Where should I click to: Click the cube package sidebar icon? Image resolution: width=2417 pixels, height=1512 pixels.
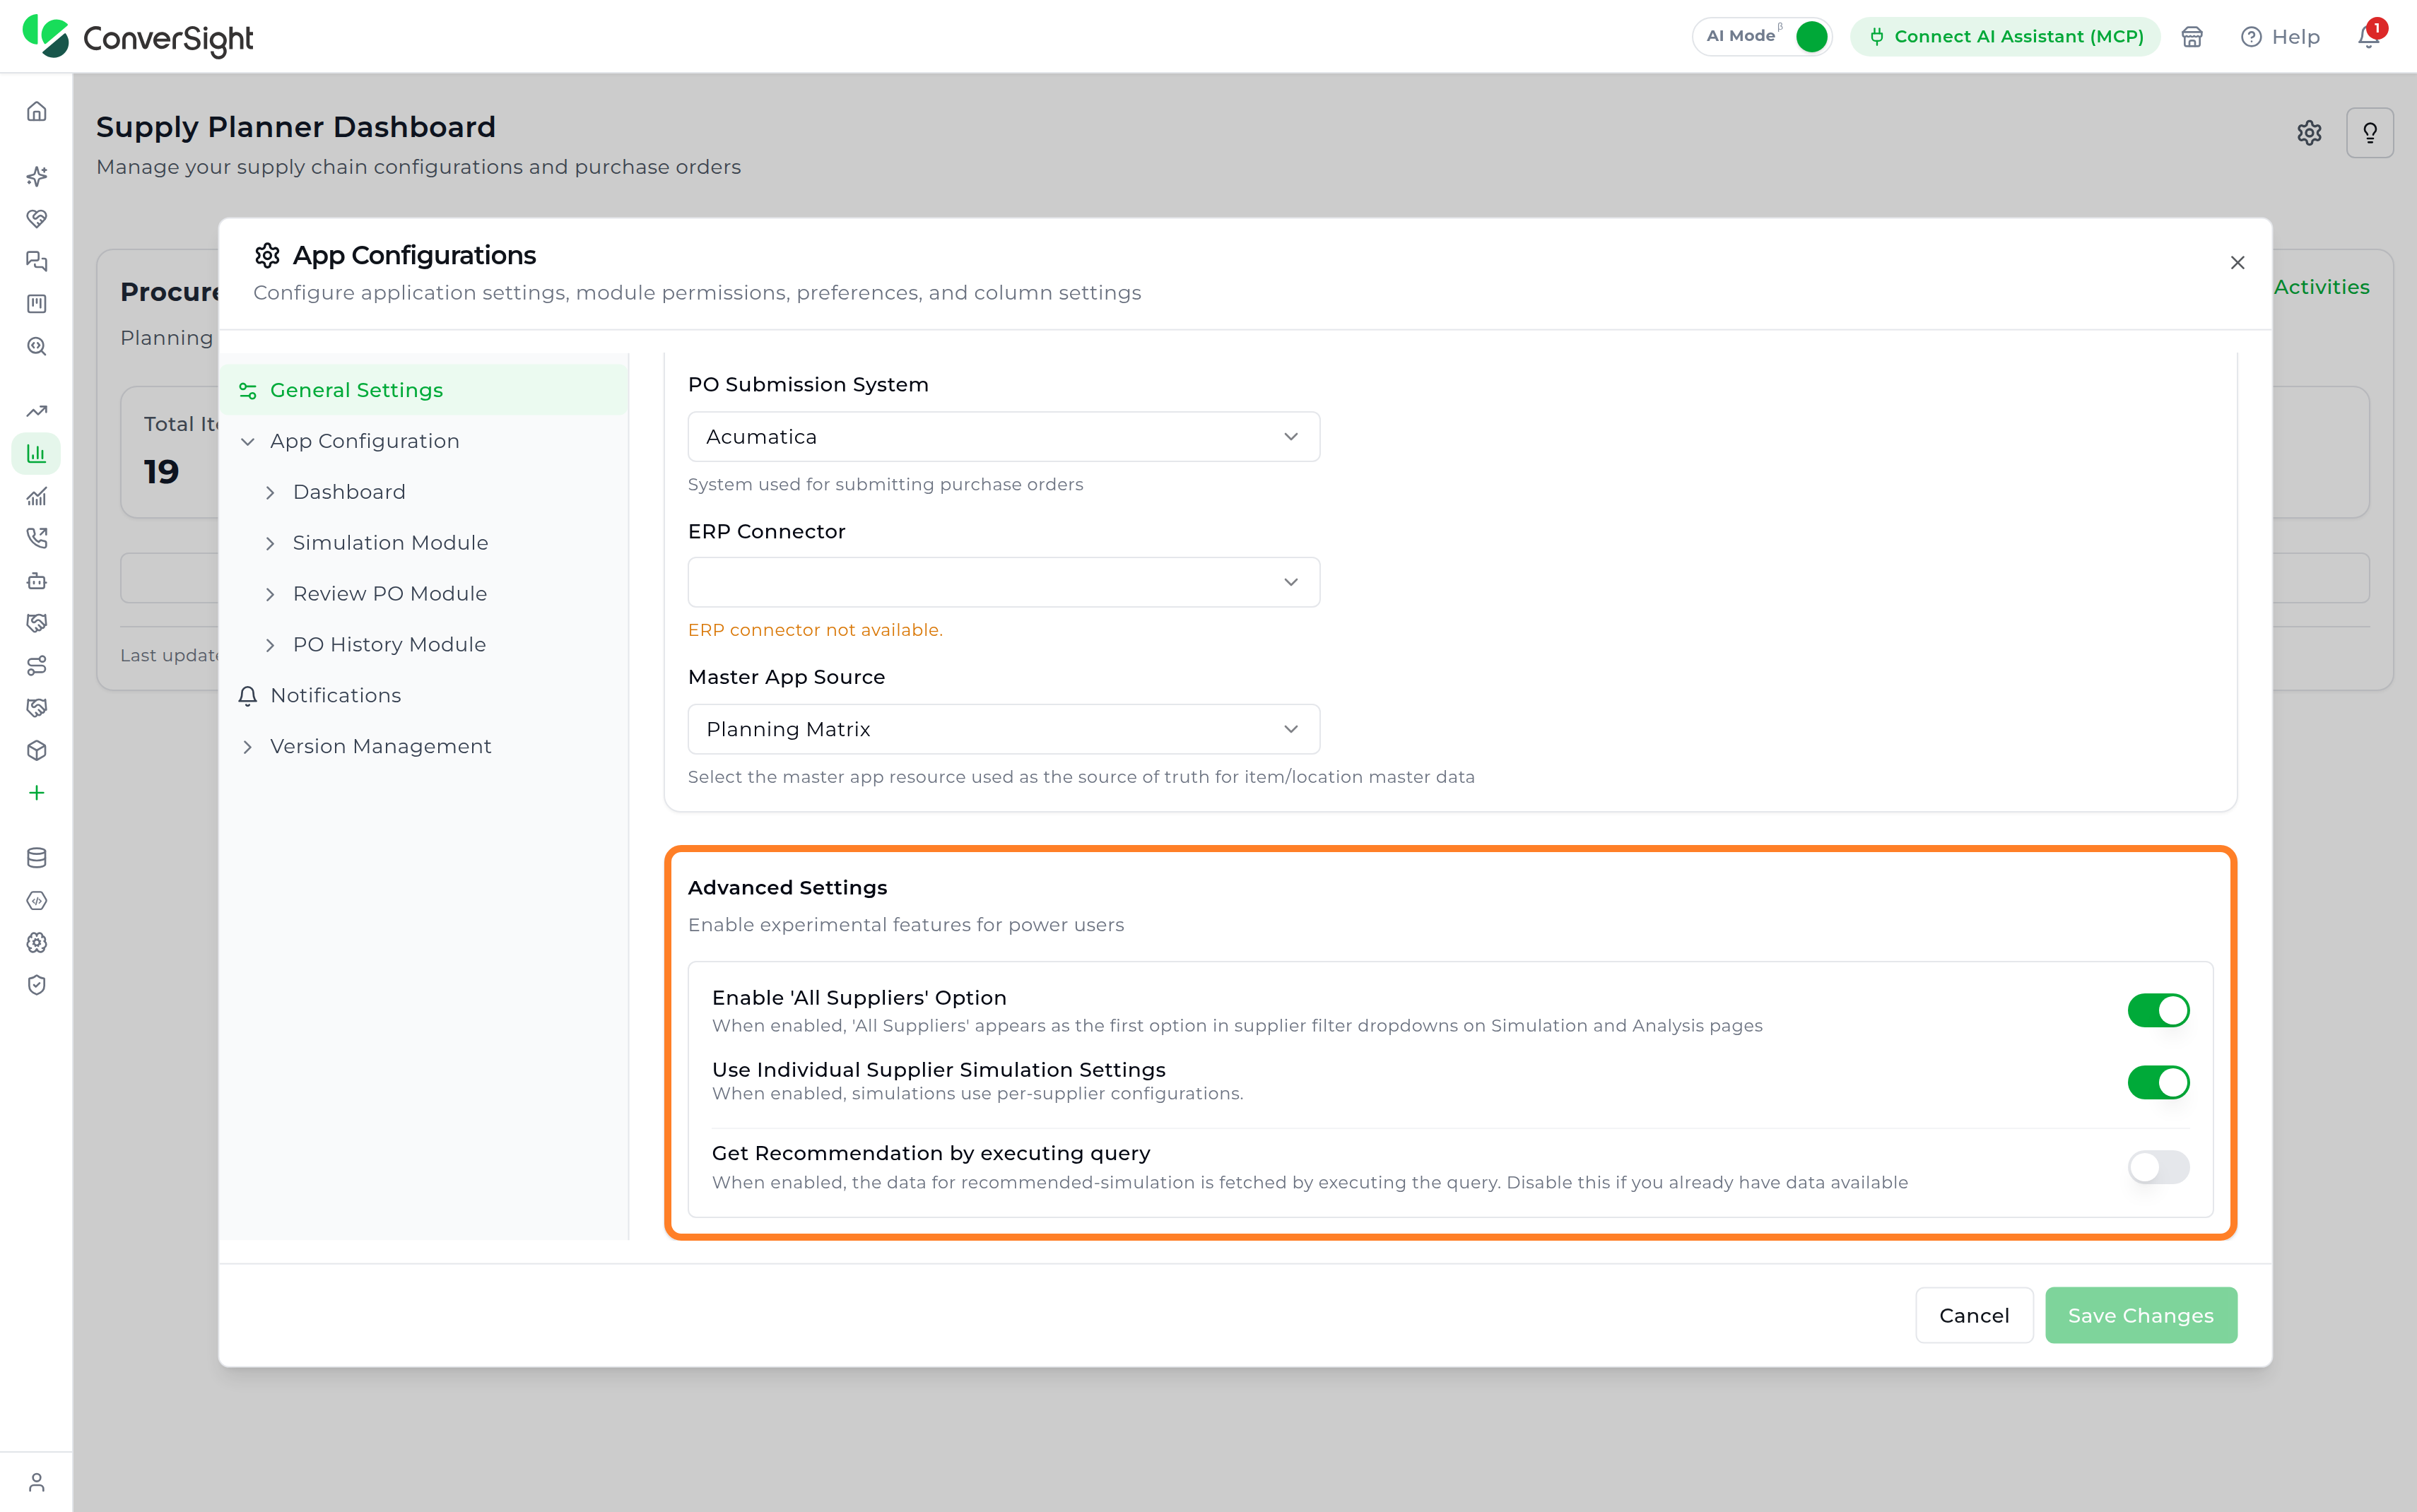click(x=37, y=750)
